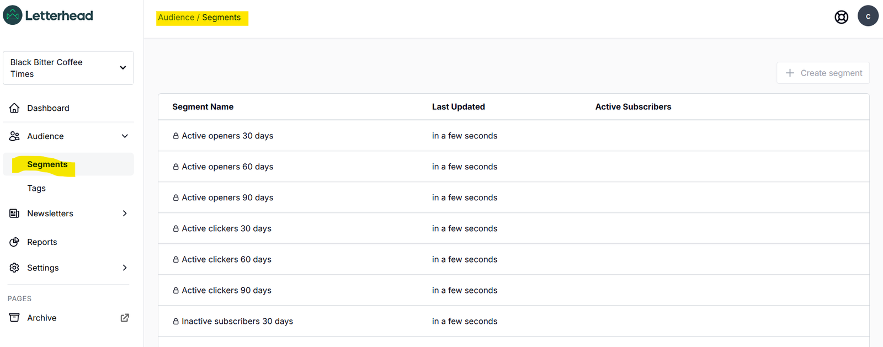Click lock icon beside Inactive subscribers 30 days

pyautogui.click(x=175, y=321)
